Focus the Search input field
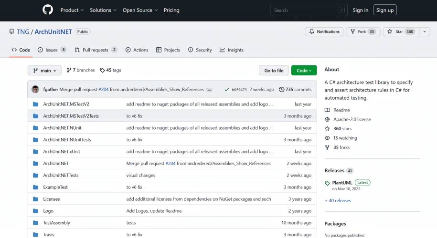The image size is (437, 238). point(309,10)
